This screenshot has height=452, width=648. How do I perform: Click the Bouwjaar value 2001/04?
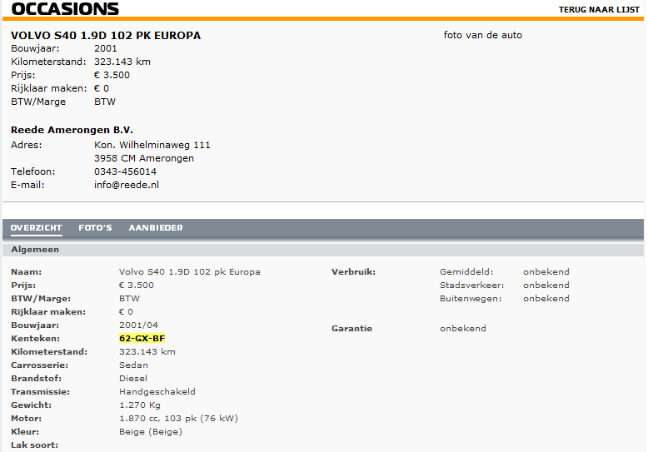pyautogui.click(x=138, y=325)
